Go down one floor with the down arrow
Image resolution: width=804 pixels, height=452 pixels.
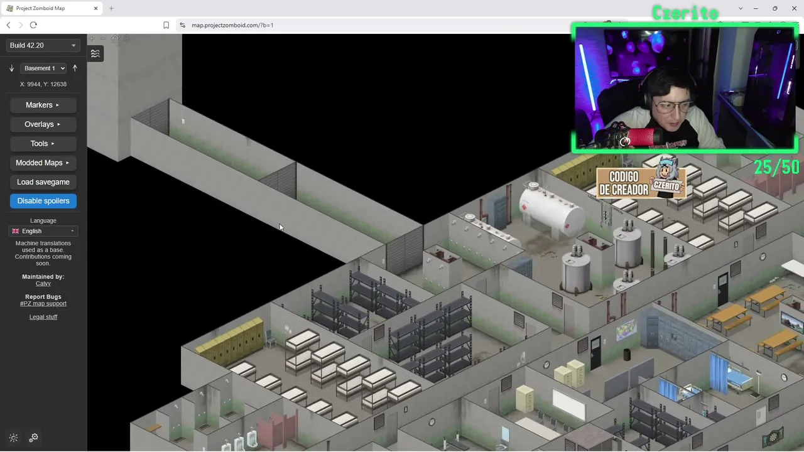11,68
